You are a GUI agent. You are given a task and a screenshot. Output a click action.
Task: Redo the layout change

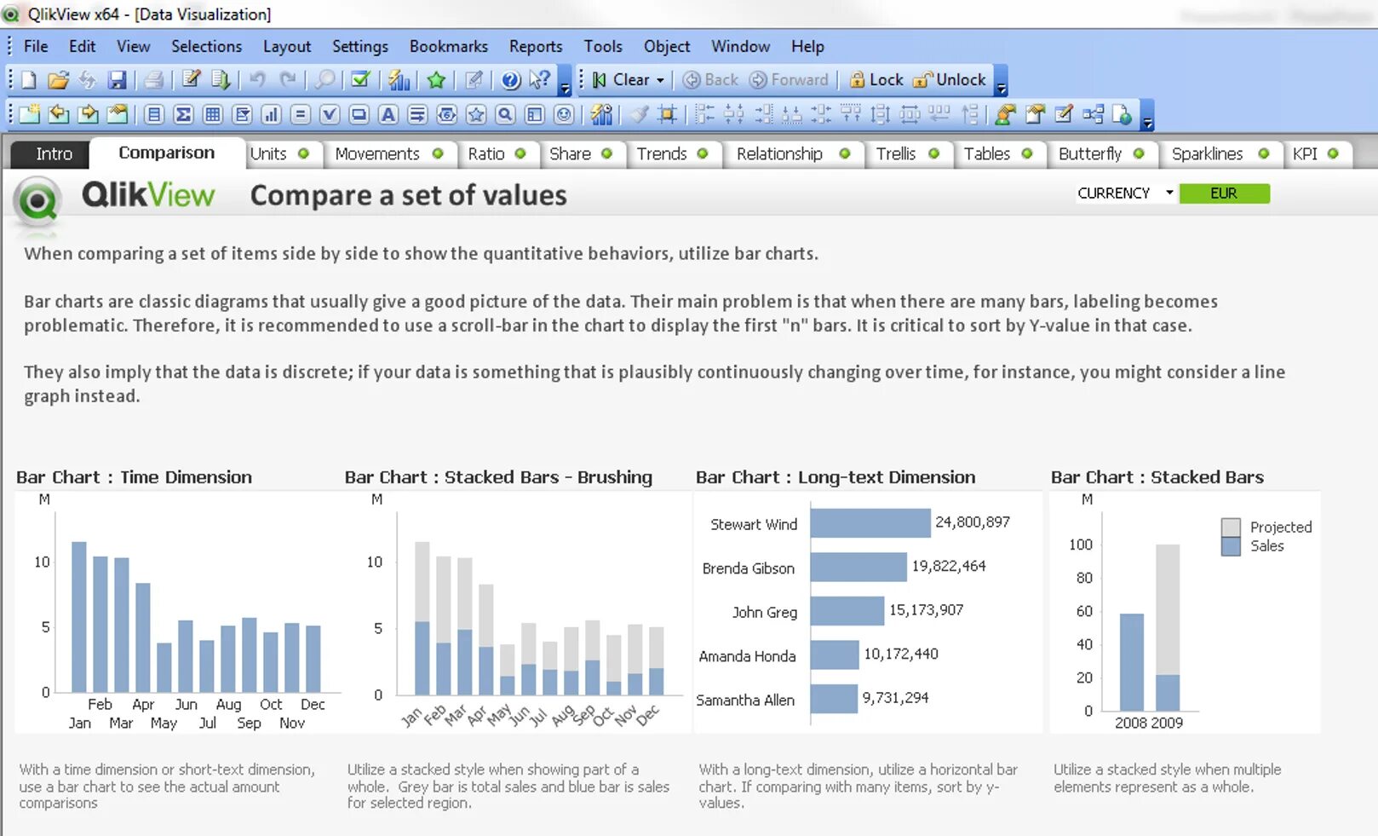click(288, 80)
